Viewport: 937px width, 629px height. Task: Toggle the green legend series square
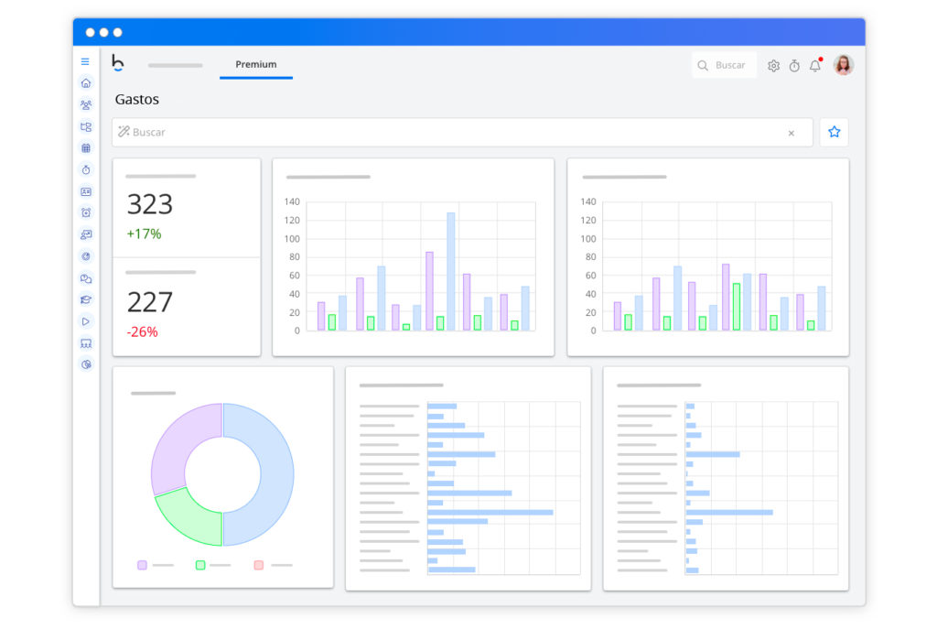[x=200, y=565]
